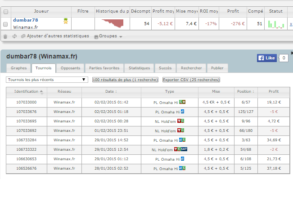
Task: Click position cell 125/127
Action: pos(246,112)
